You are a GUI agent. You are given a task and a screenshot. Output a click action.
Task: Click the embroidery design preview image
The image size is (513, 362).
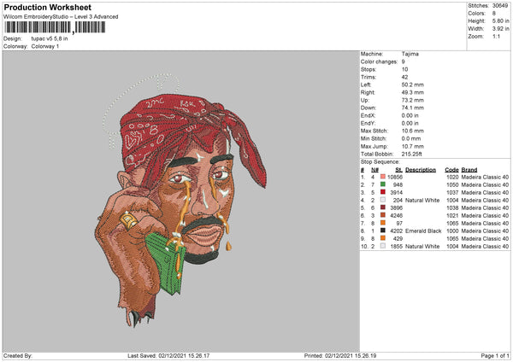tap(181, 201)
